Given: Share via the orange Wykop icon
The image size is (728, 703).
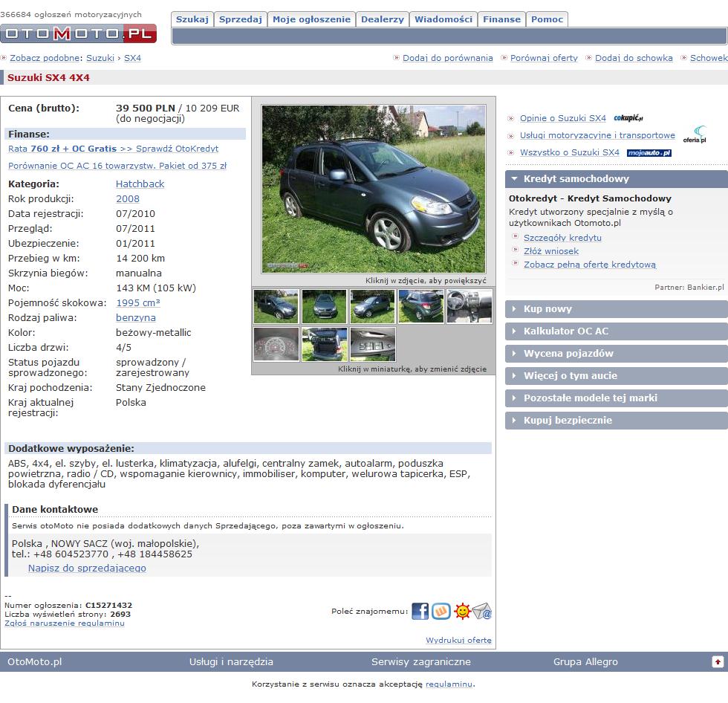Looking at the screenshot, I should click(x=441, y=611).
